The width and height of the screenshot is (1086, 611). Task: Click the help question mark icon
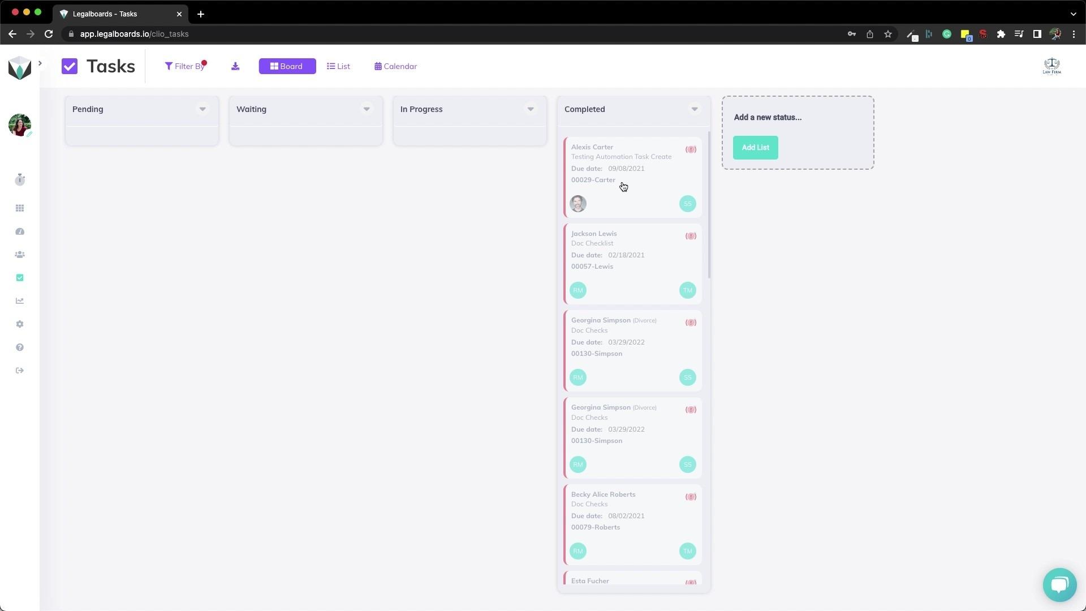point(20,347)
